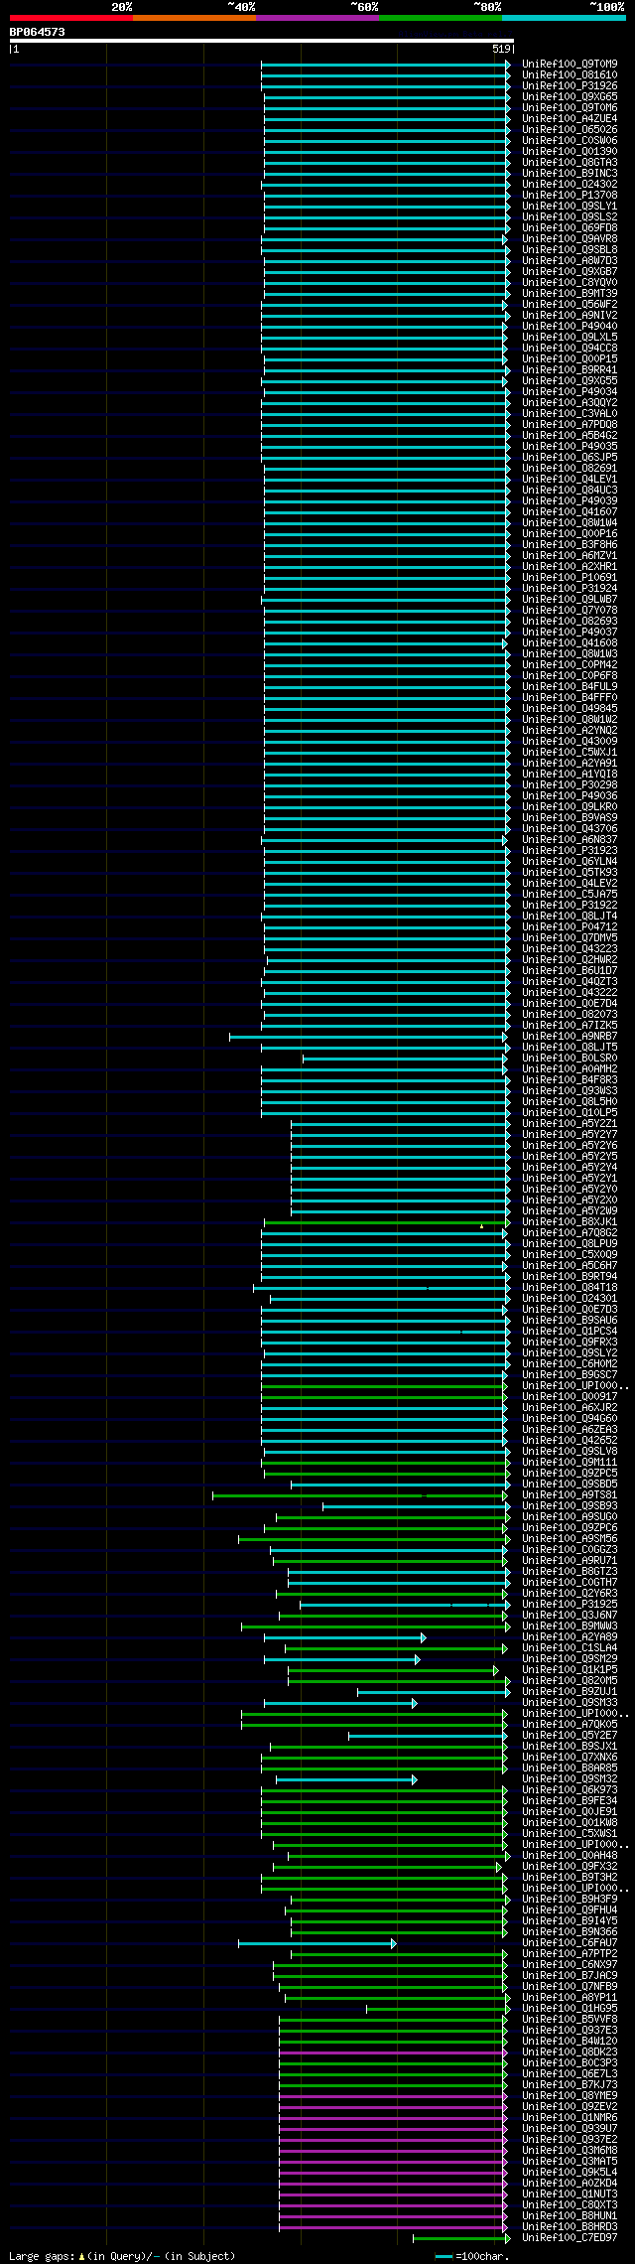Screen dimensions: 635x2264
Task: Open hit UniRef100_A4ZUE4
Action: [x=570, y=118]
